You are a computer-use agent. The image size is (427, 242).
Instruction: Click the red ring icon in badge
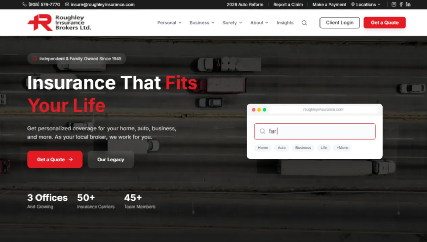click(34, 59)
